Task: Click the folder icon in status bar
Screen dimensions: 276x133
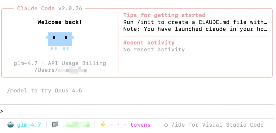Action: click(x=55, y=125)
